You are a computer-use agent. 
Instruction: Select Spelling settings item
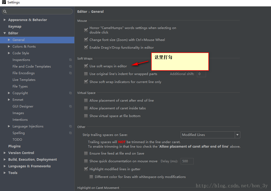coord(18,133)
